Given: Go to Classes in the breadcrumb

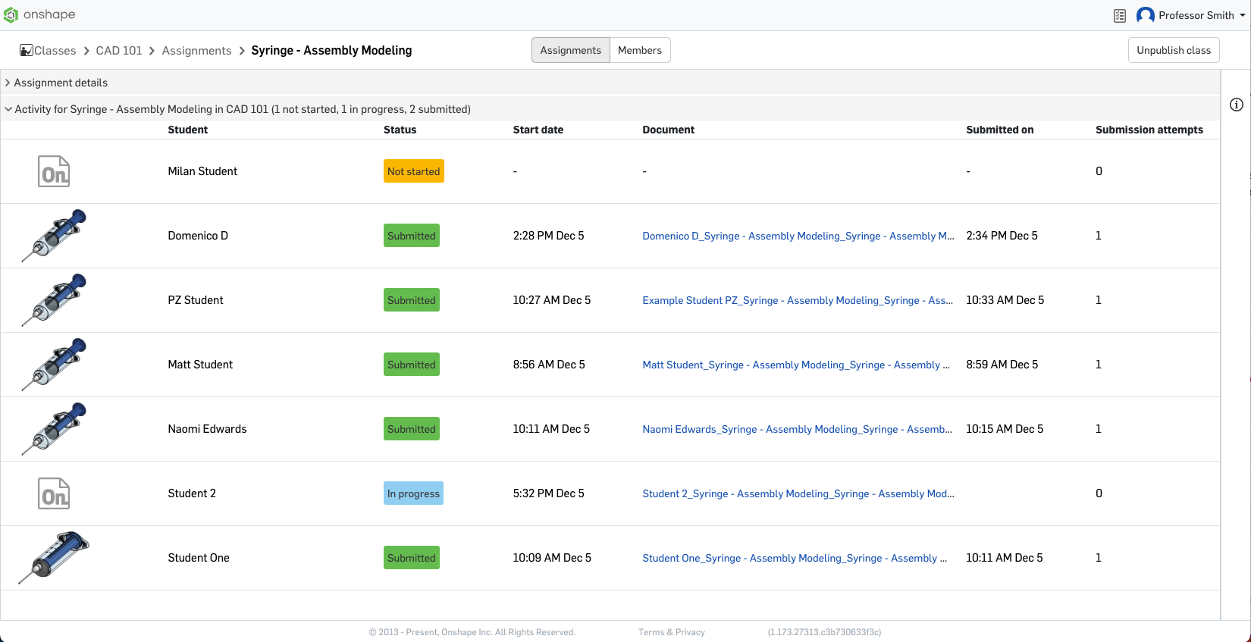Looking at the screenshot, I should pos(55,51).
